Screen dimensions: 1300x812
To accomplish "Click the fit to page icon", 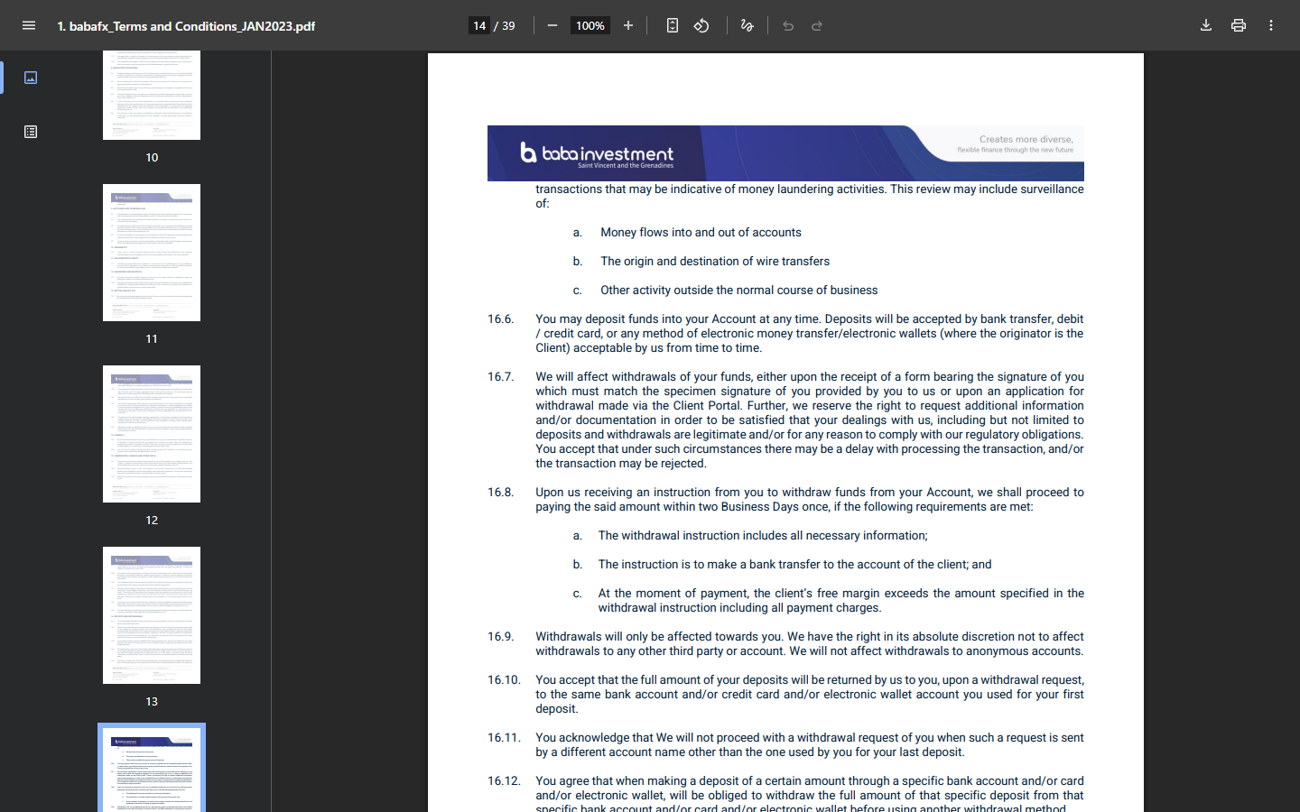I will coord(673,25).
